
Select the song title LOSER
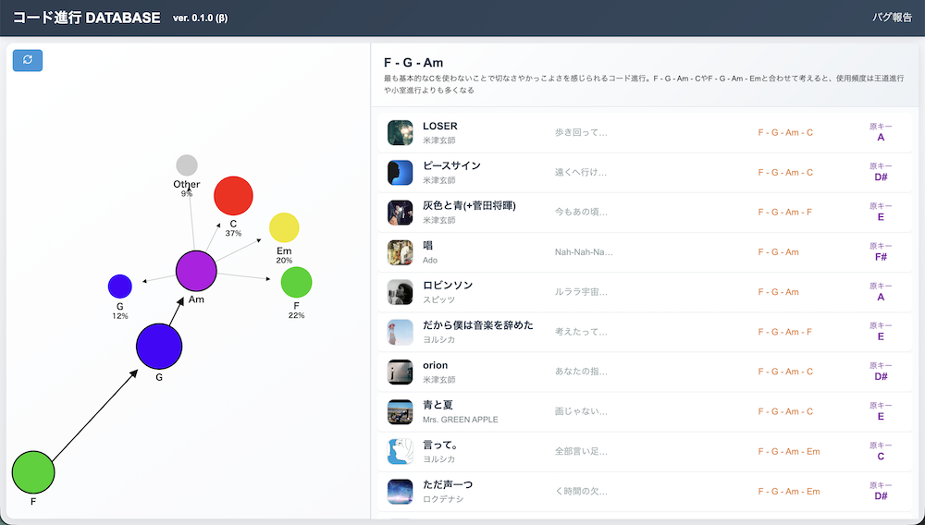(440, 126)
